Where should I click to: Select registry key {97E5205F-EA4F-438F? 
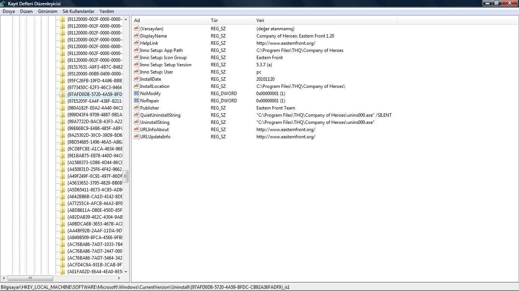95,101
